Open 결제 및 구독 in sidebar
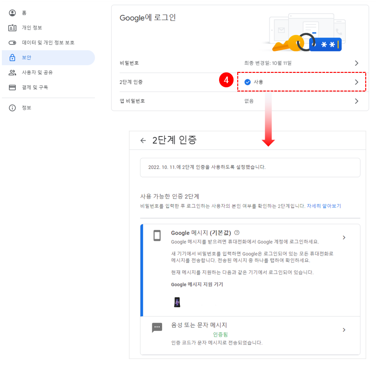Image resolution: width=376 pixels, height=366 pixels. coord(49,87)
